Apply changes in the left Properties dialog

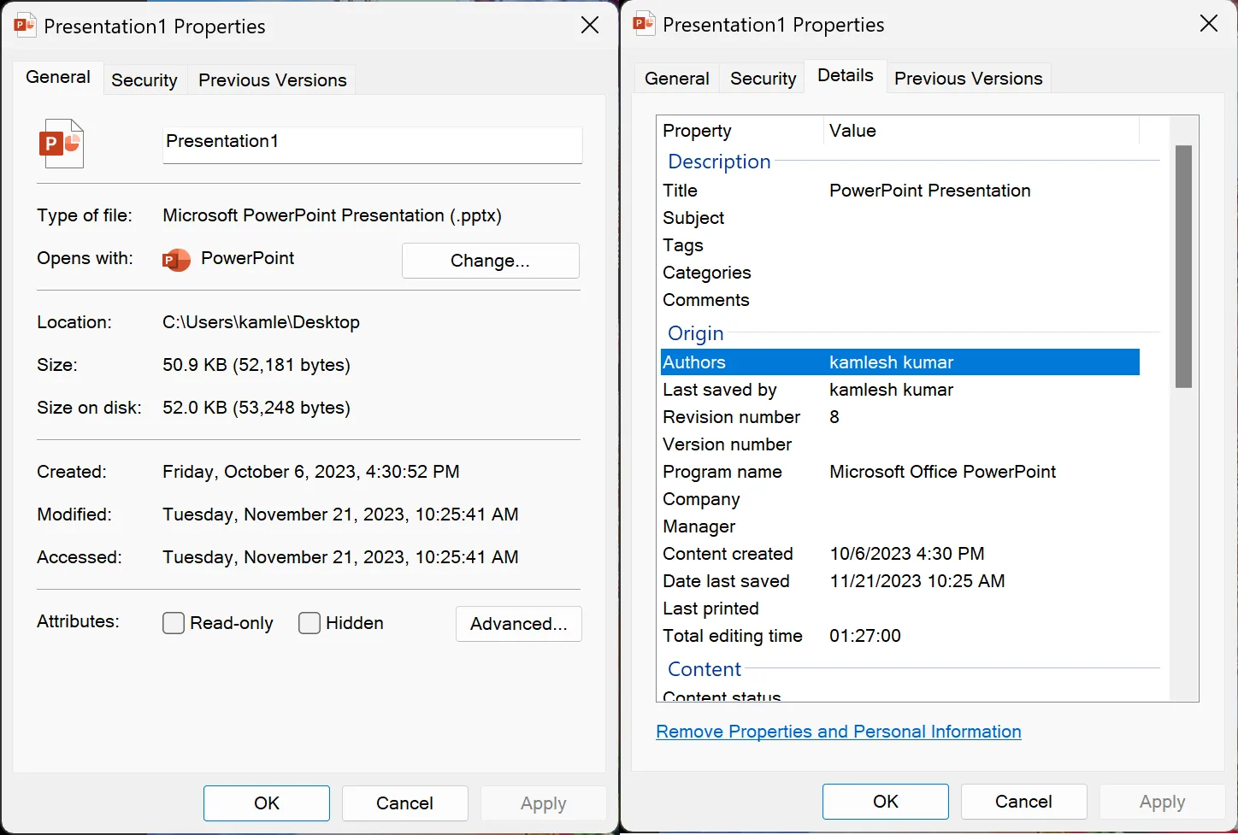pyautogui.click(x=543, y=803)
